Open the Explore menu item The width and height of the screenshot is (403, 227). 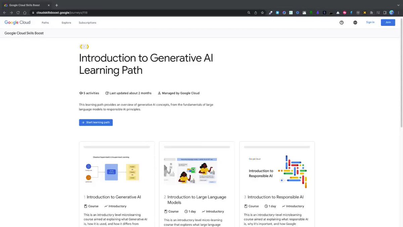[x=66, y=23]
